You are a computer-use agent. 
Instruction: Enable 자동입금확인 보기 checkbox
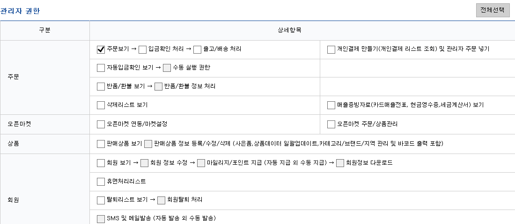101,68
